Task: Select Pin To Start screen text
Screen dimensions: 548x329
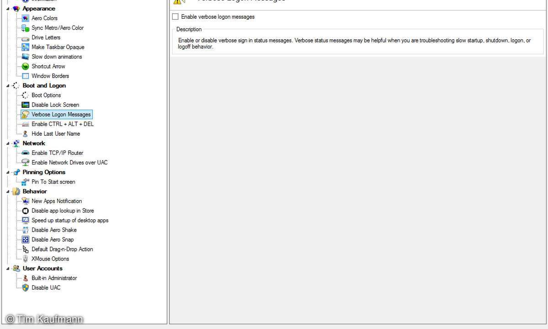Action: [53, 181]
